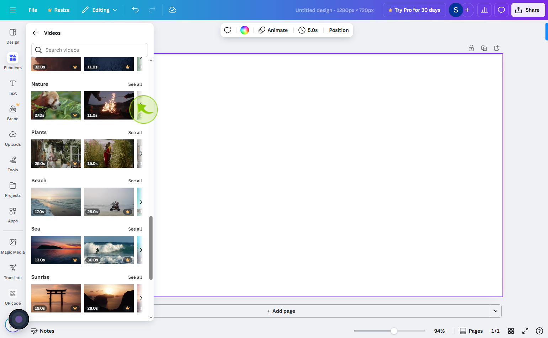Open the Translate app

point(13,272)
